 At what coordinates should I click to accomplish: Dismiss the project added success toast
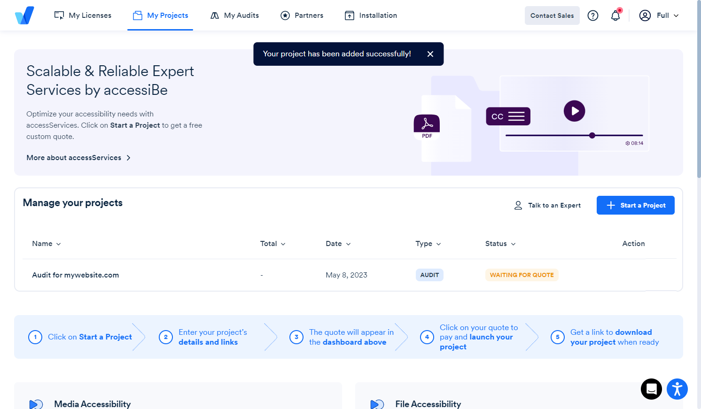point(430,54)
